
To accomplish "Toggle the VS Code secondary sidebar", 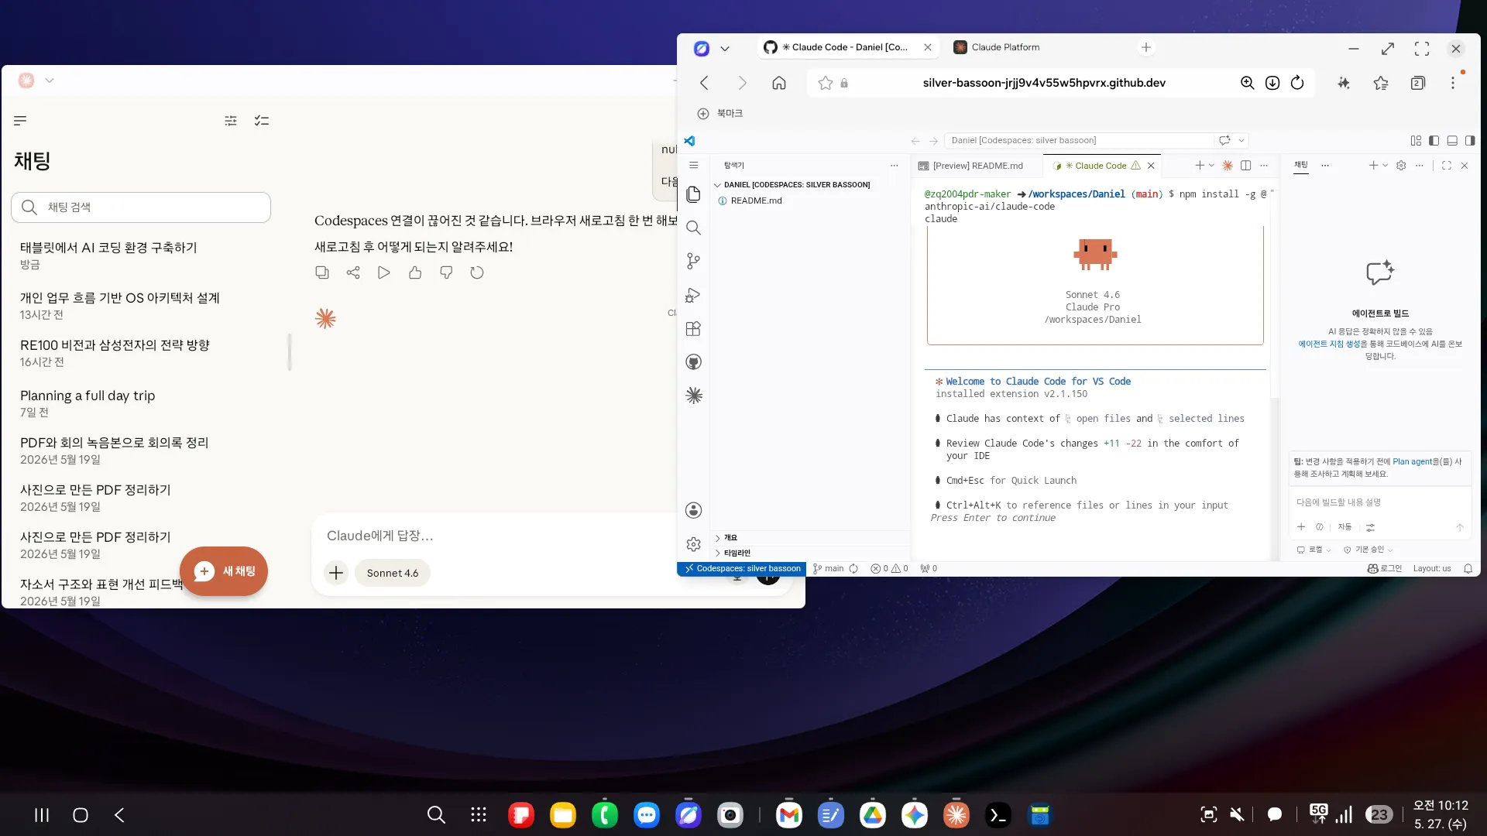I will coord(1470,141).
